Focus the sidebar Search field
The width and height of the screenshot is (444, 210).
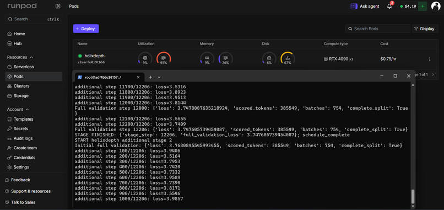(34, 19)
